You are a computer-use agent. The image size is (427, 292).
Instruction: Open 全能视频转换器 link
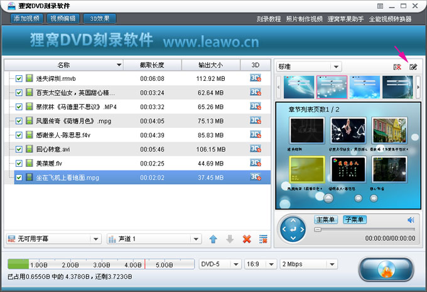[x=390, y=19]
